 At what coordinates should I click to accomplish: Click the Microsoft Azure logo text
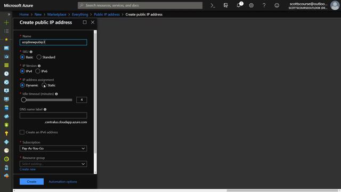coord(19,5)
